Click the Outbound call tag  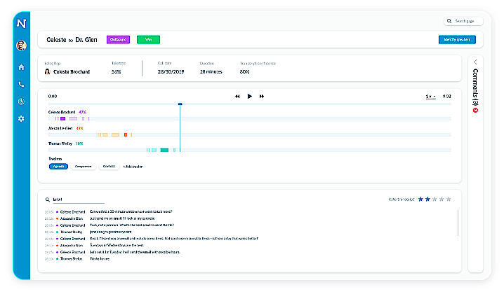pyautogui.click(x=118, y=40)
